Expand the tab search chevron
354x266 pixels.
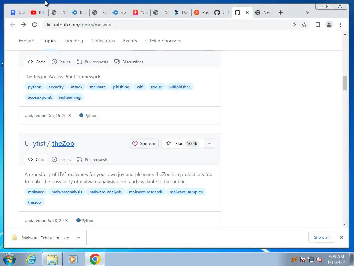[307, 12]
